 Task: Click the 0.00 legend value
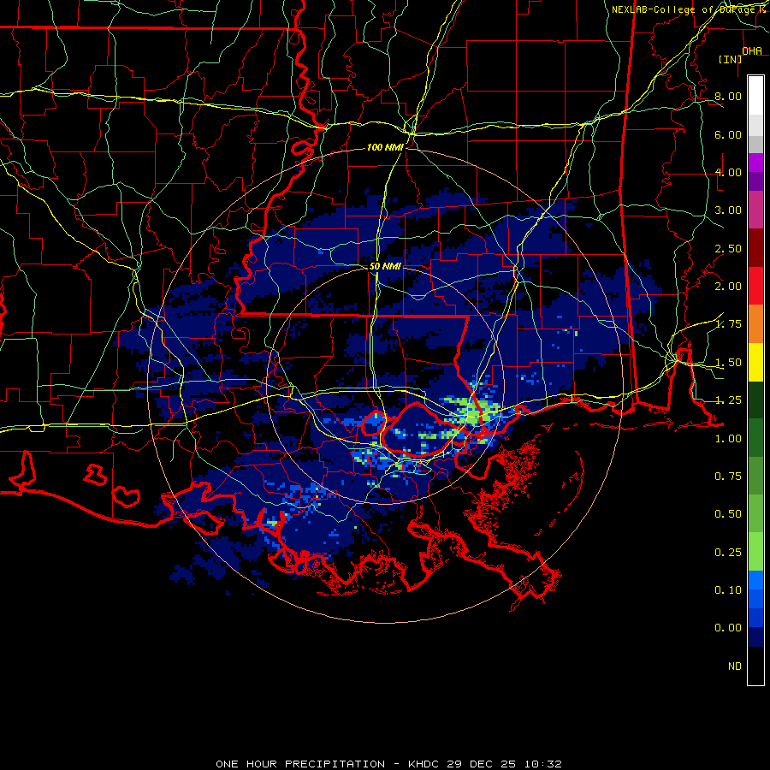728,628
